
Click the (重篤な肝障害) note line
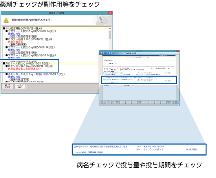(x=18, y=44)
